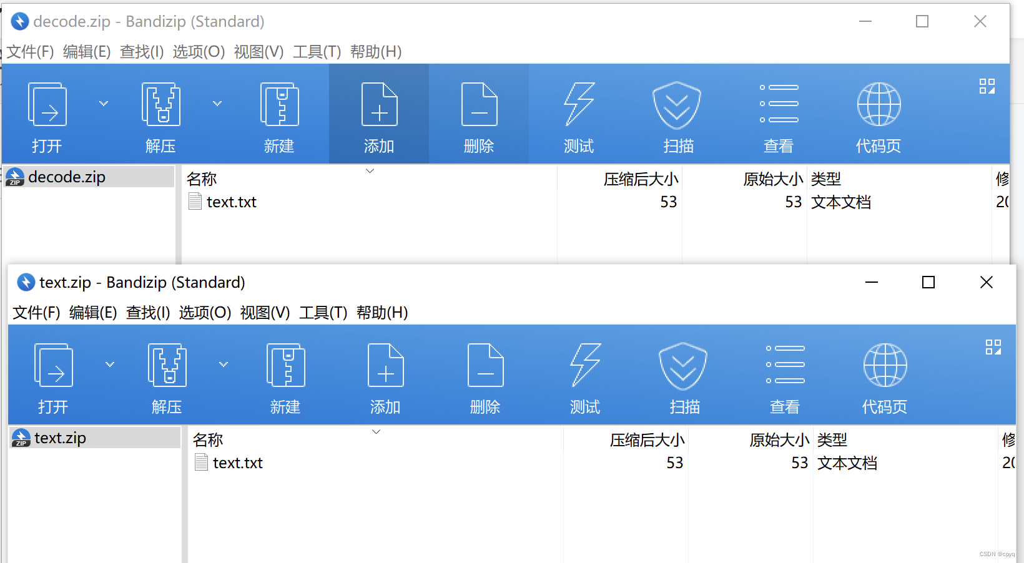Sort by the 压缩后大小 column header
The height and width of the screenshot is (563, 1024).
[641, 179]
